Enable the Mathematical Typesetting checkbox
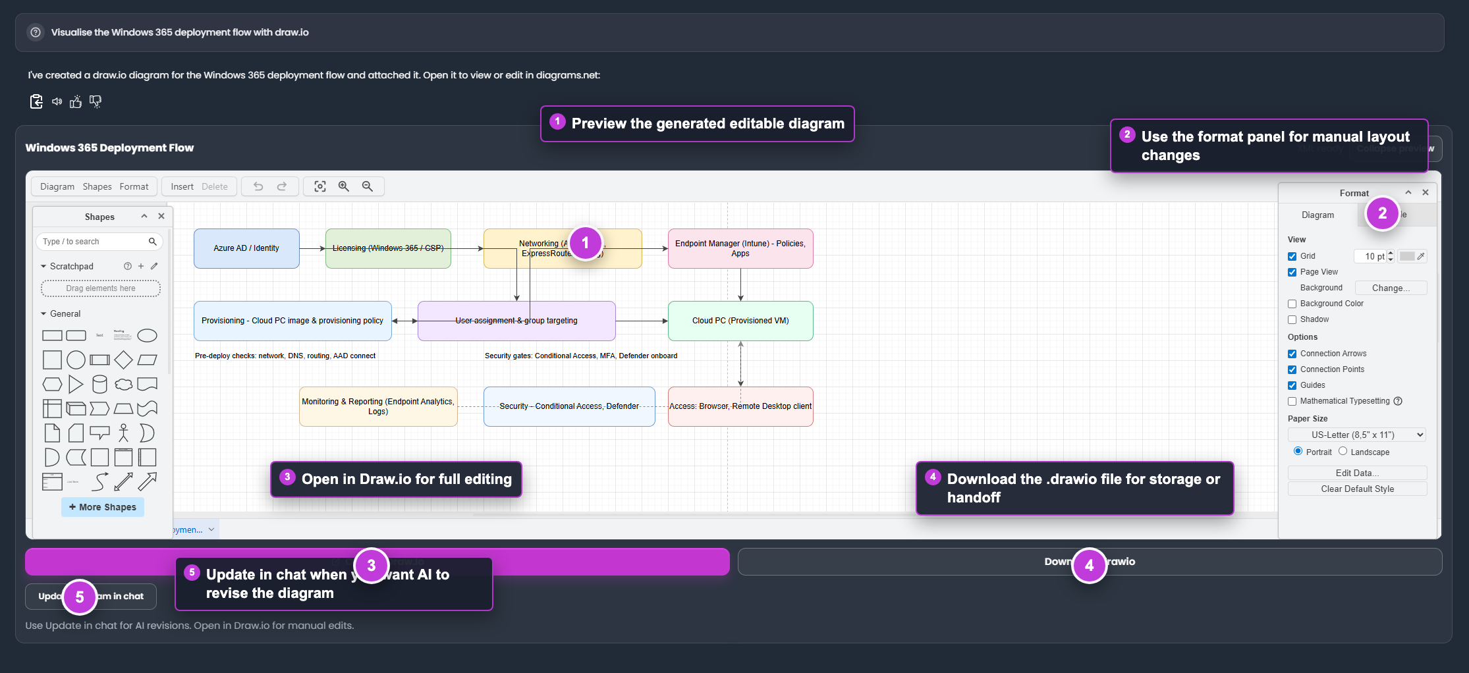Viewport: 1469px width, 673px height. (x=1292, y=401)
